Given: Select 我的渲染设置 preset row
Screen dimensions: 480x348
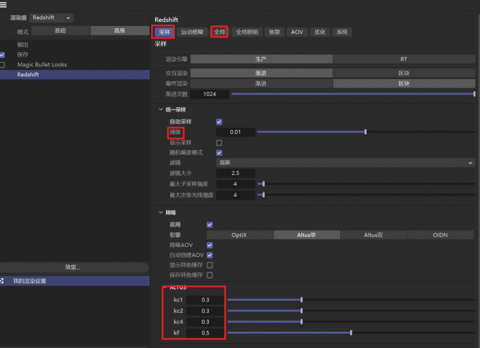Looking at the screenshot, I should pyautogui.click(x=75, y=281).
